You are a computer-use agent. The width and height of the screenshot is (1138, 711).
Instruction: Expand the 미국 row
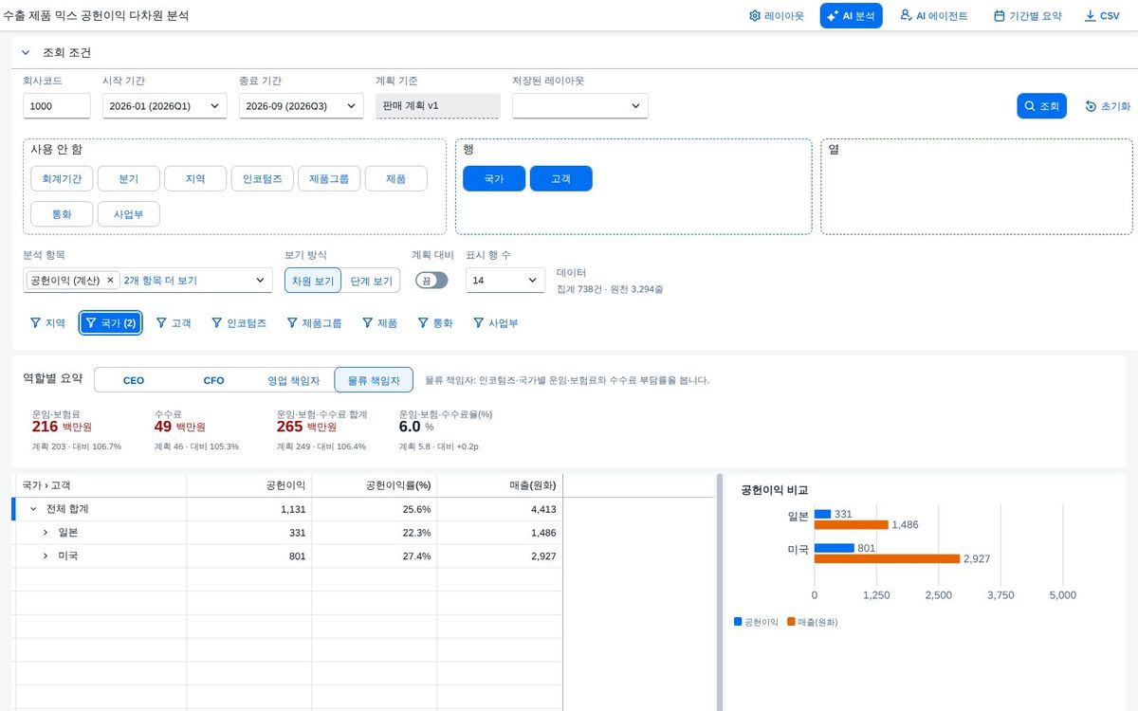click(46, 556)
